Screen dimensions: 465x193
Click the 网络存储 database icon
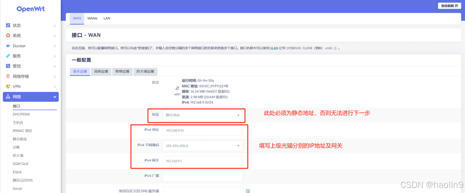(8, 76)
